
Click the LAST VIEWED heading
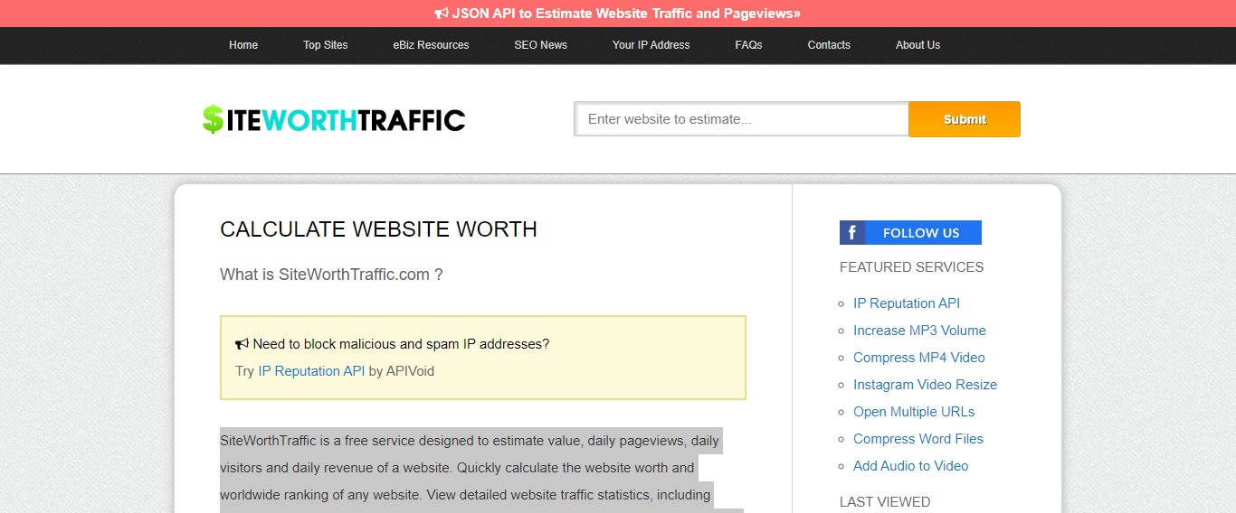point(885,502)
